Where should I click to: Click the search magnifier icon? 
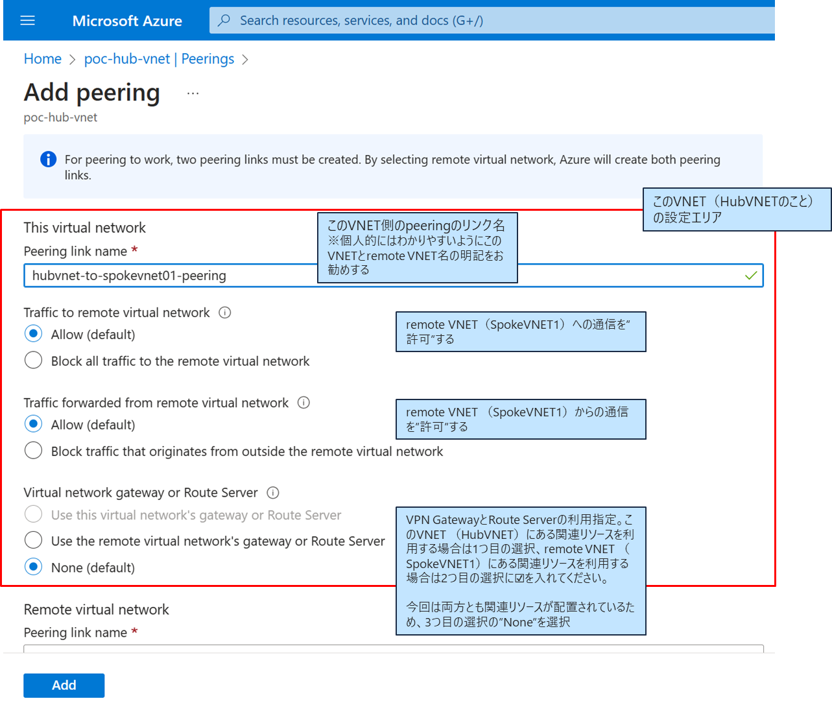tap(224, 21)
